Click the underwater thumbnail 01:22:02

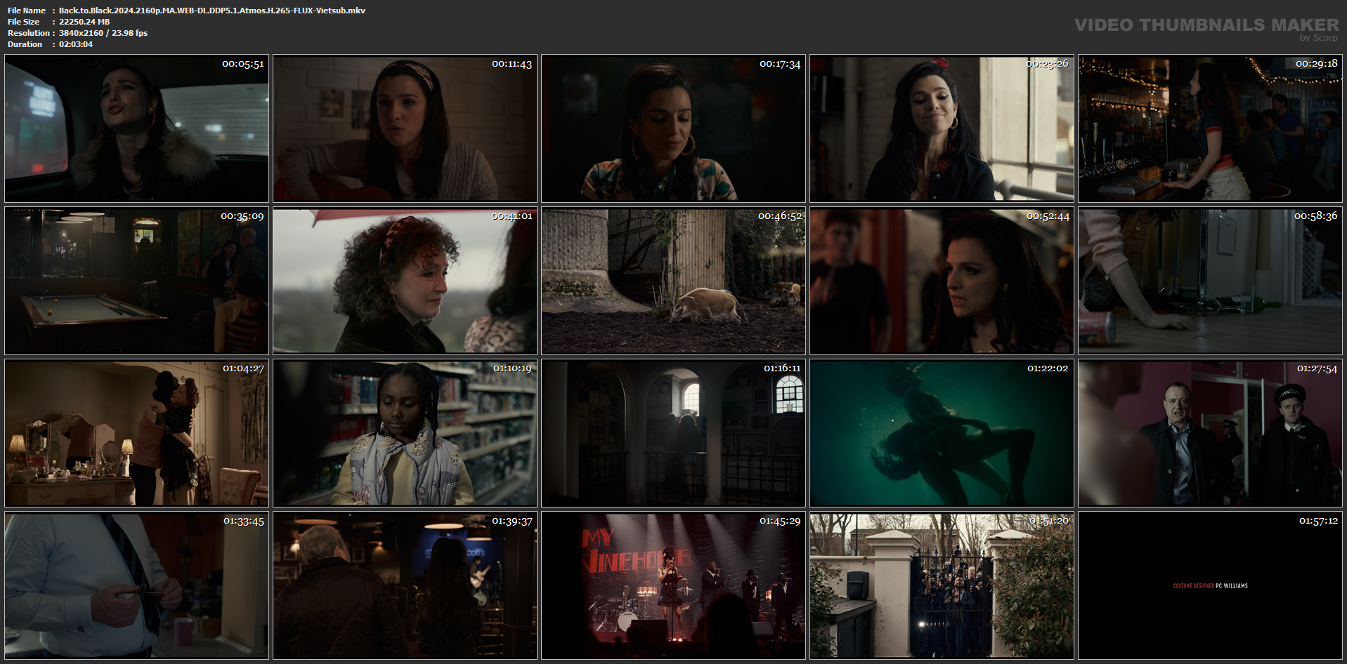942,433
